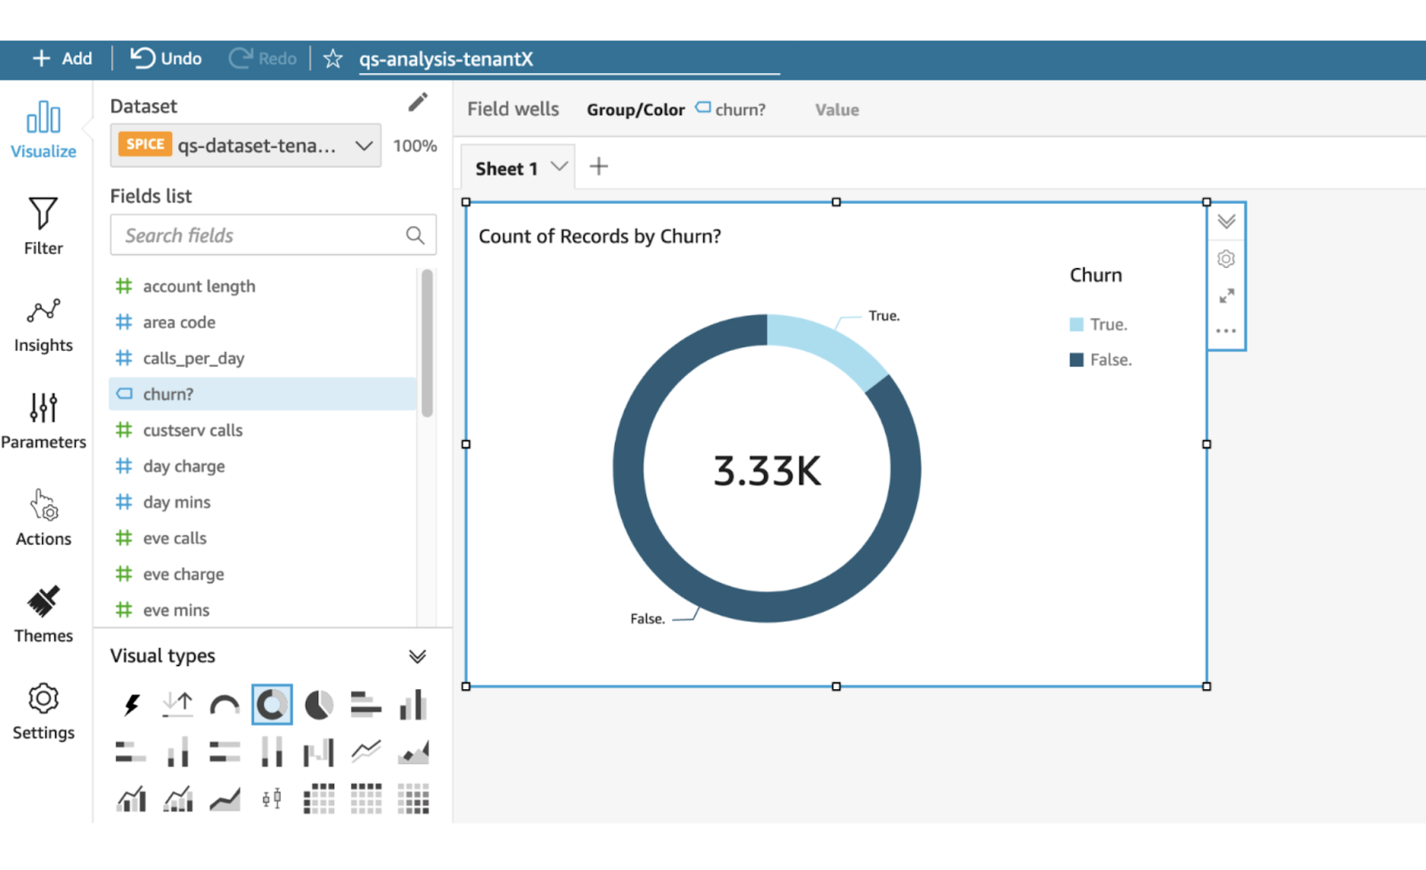
Task: Maximize the visual with expand icon
Action: click(x=1226, y=296)
